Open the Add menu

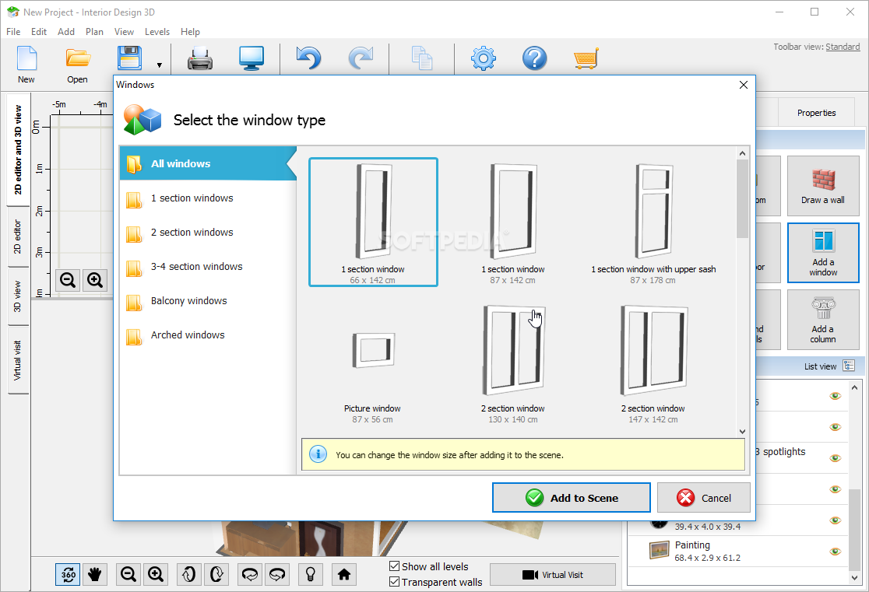[66, 32]
